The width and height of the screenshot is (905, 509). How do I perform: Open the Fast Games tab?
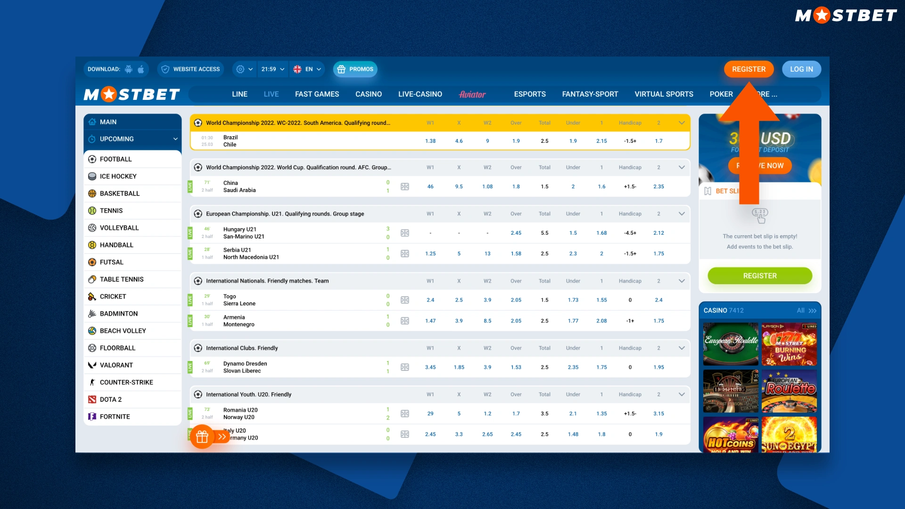click(x=317, y=94)
